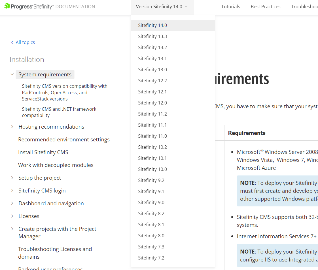The image size is (318, 270).
Task: Open the Best Practices navigation item
Action: [266, 7]
